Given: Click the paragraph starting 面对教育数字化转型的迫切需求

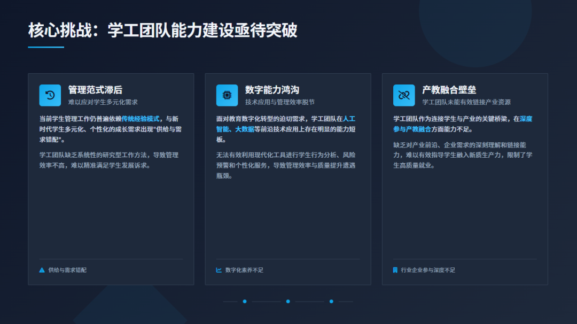Looking at the screenshot, I should click(x=286, y=129).
